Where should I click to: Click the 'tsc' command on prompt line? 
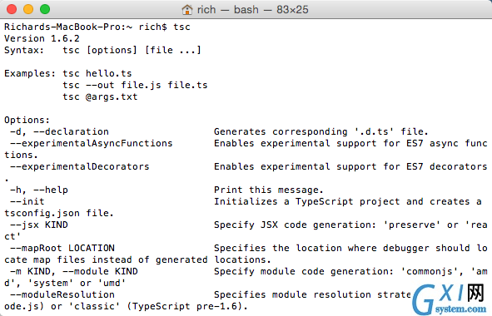pos(181,27)
